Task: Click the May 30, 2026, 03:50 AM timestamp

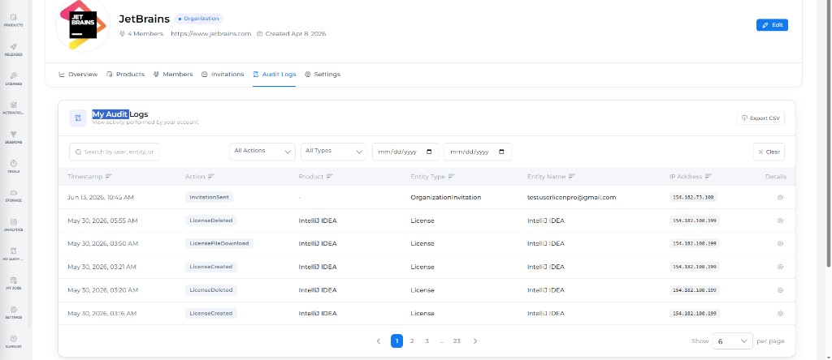Action: [x=102, y=243]
